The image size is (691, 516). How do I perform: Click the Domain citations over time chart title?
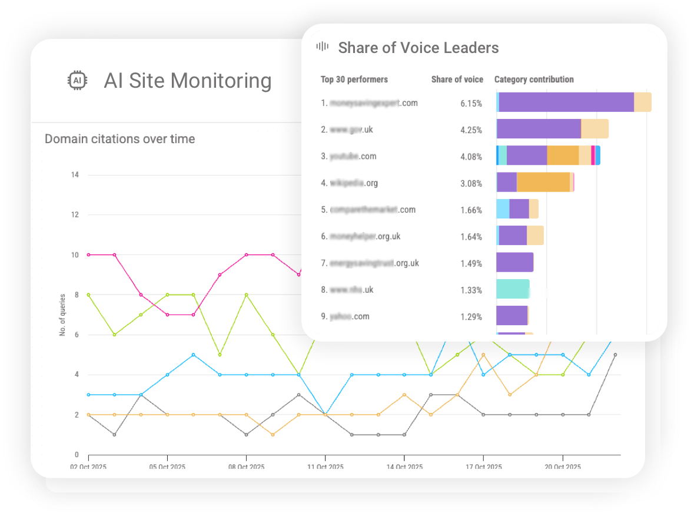pos(119,139)
